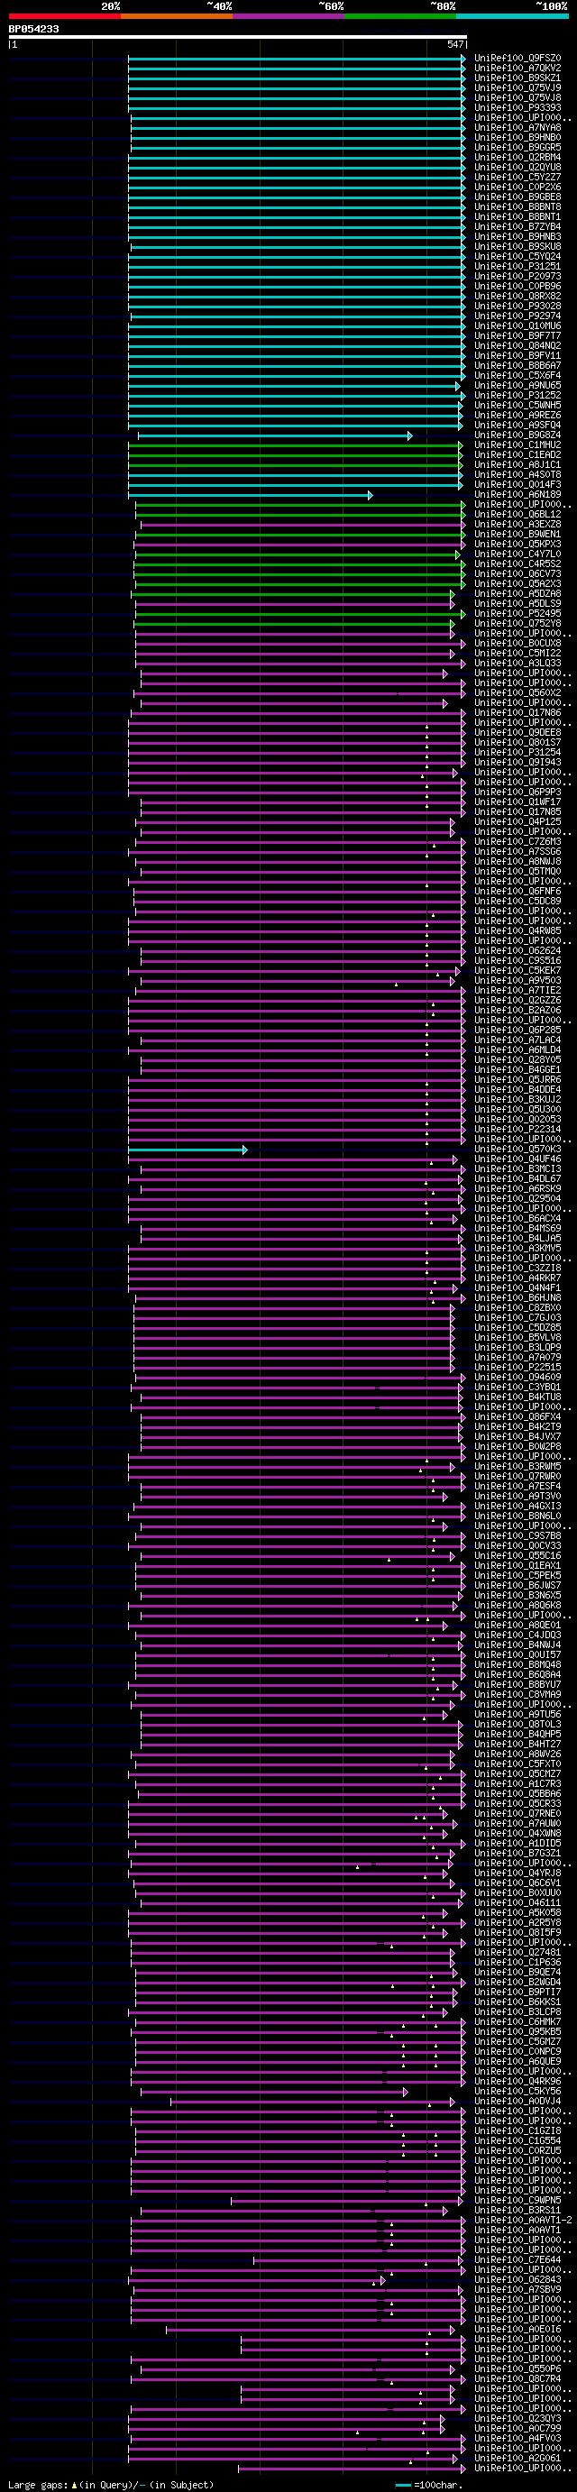Screen dimensions: 577x2492
Task: Click hit label UniRef100_Q8RX82
Action: (517, 296)
